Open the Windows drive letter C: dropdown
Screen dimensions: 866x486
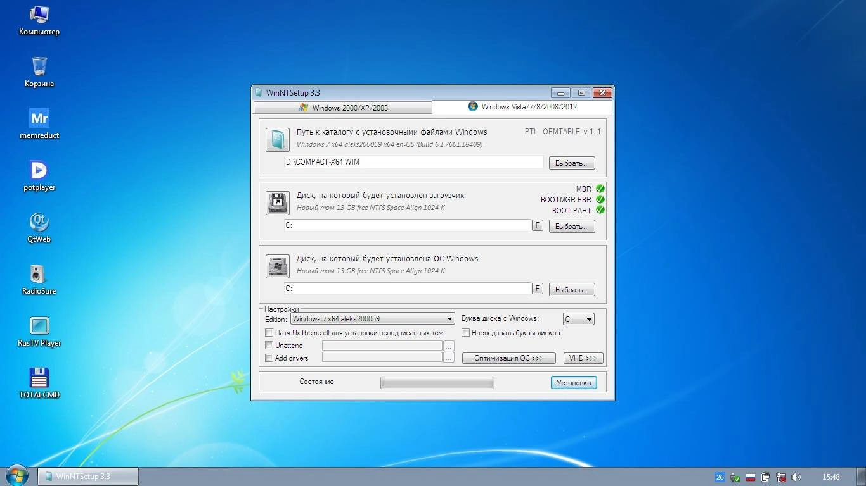pyautogui.click(x=579, y=319)
